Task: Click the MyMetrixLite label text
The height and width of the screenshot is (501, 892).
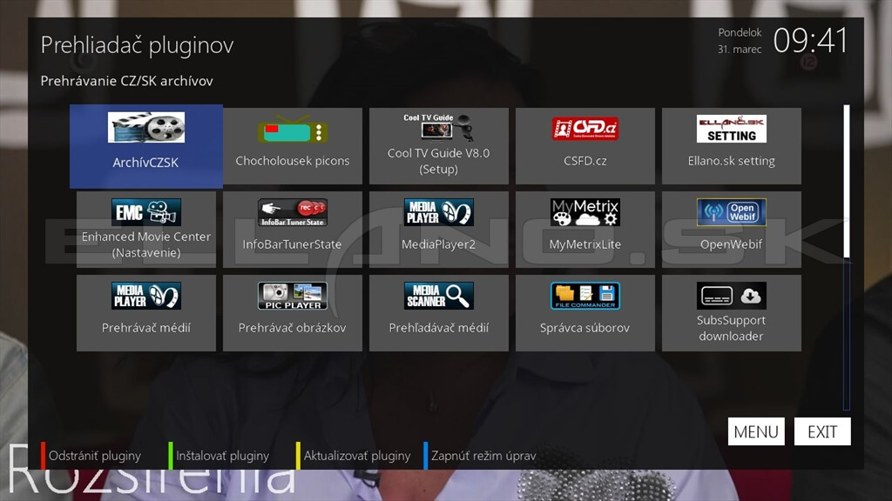Action: tap(585, 244)
